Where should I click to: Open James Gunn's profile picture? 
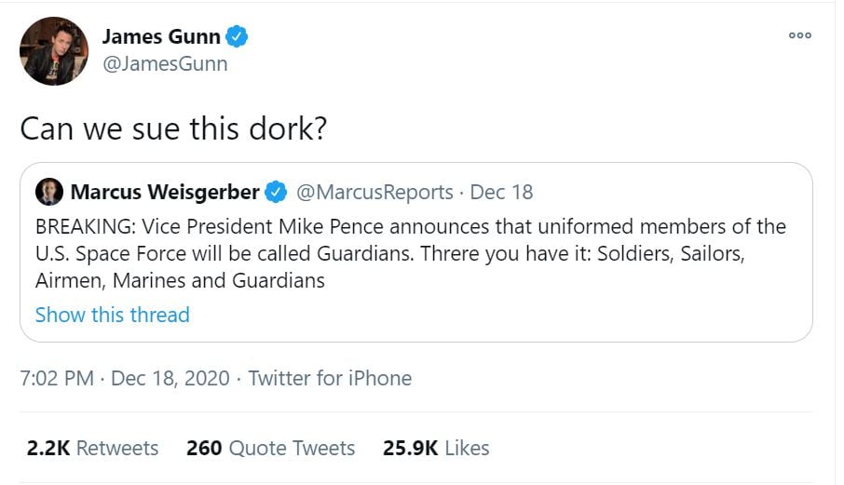point(54,51)
